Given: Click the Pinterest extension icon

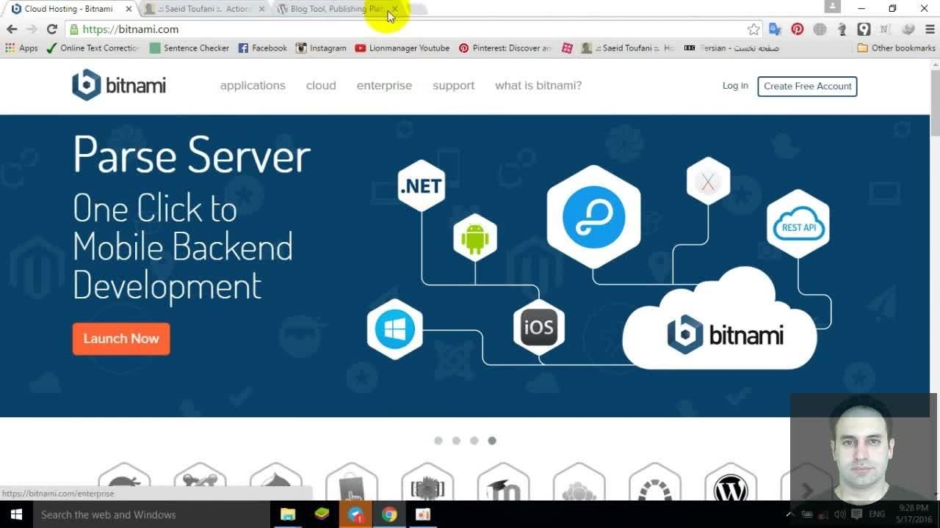Looking at the screenshot, I should tap(798, 29).
